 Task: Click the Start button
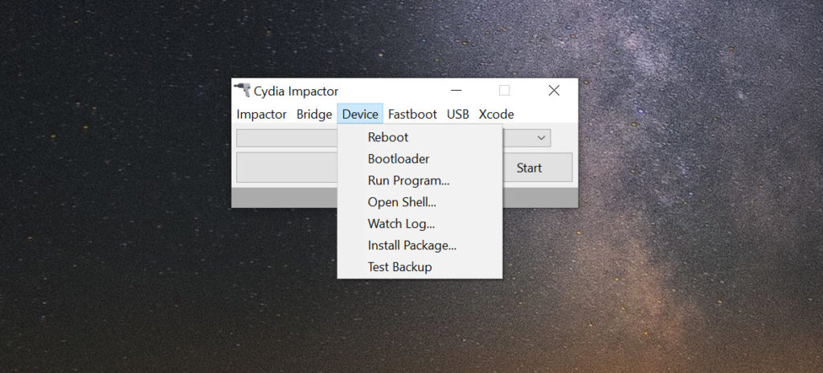coord(529,168)
